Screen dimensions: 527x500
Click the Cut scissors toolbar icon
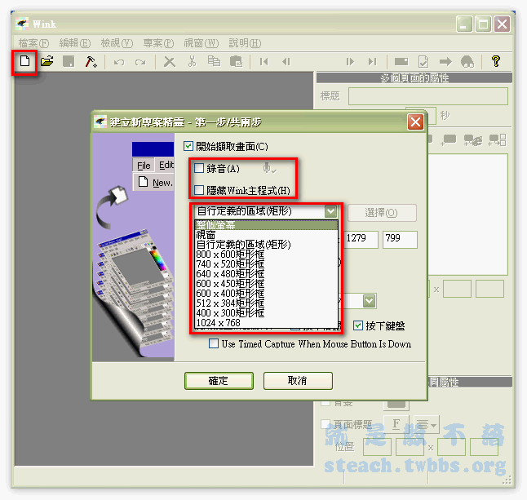point(192,62)
